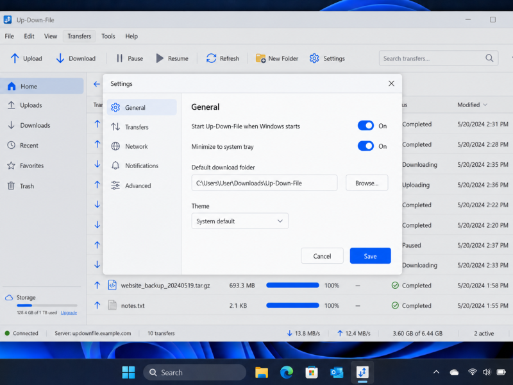
Task: Click the back arrow above the transfer list
Action: [x=97, y=84]
